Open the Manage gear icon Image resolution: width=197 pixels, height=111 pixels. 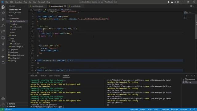[x=3, y=105]
